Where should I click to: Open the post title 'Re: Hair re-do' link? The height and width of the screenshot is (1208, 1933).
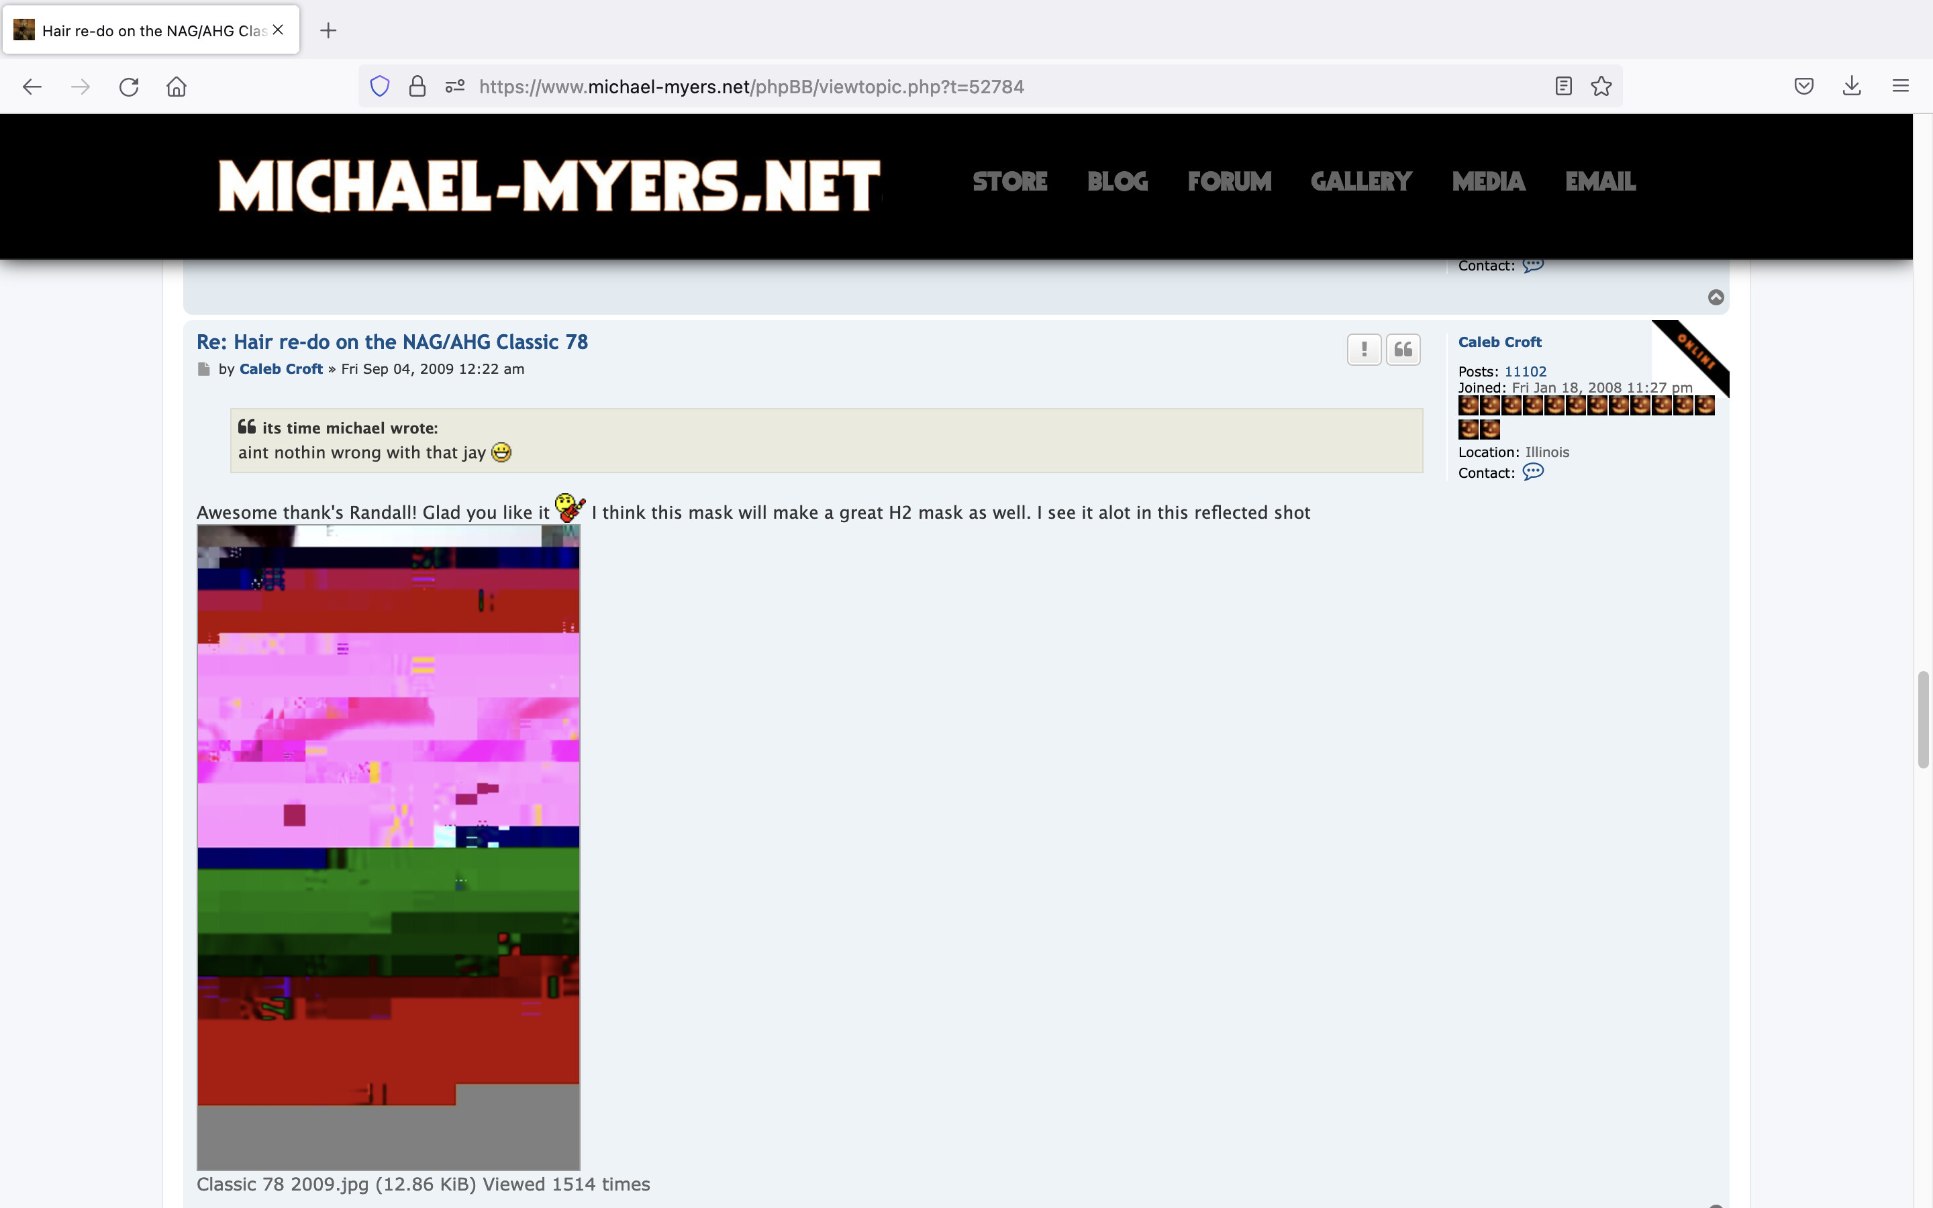tap(392, 342)
